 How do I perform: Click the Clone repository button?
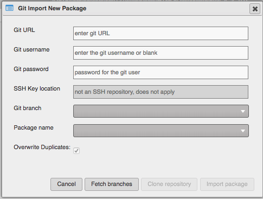coord(169,184)
